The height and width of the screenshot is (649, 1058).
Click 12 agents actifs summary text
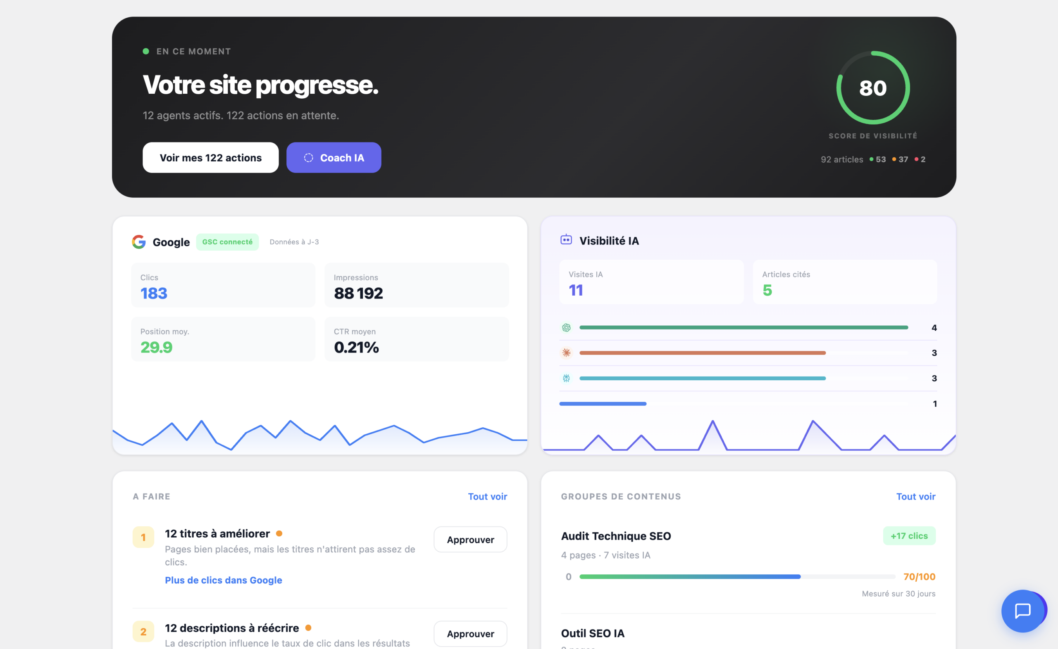[241, 116]
